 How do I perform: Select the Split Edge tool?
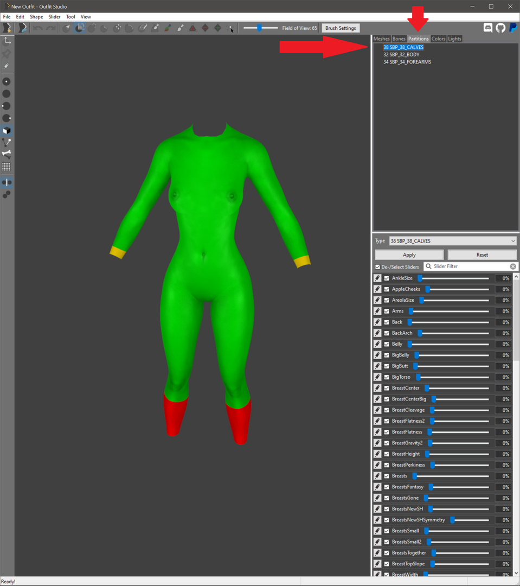(218, 28)
